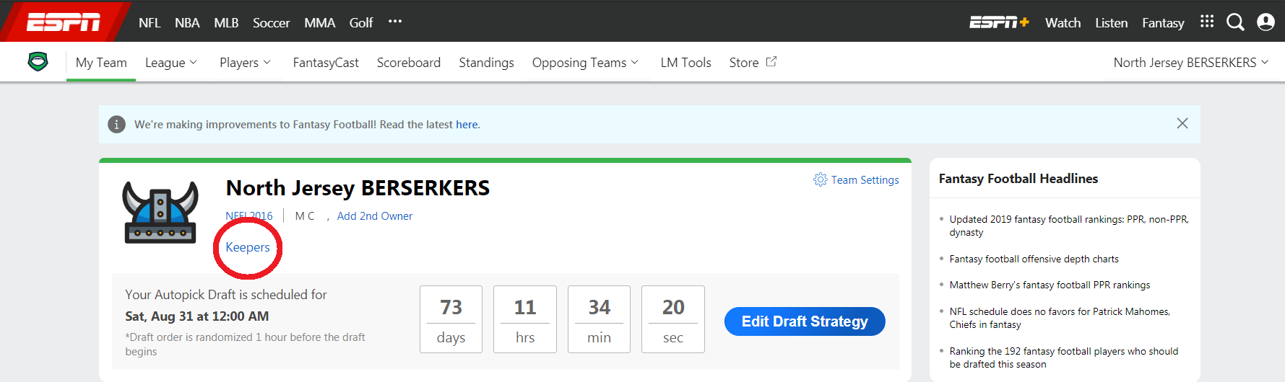This screenshot has height=382, width=1285.
Task: Click the NFFL 2016 league link
Action: (x=249, y=216)
